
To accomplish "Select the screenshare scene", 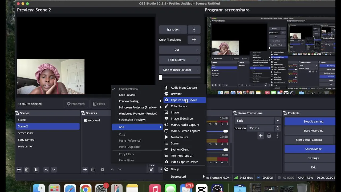I will 48,133.
